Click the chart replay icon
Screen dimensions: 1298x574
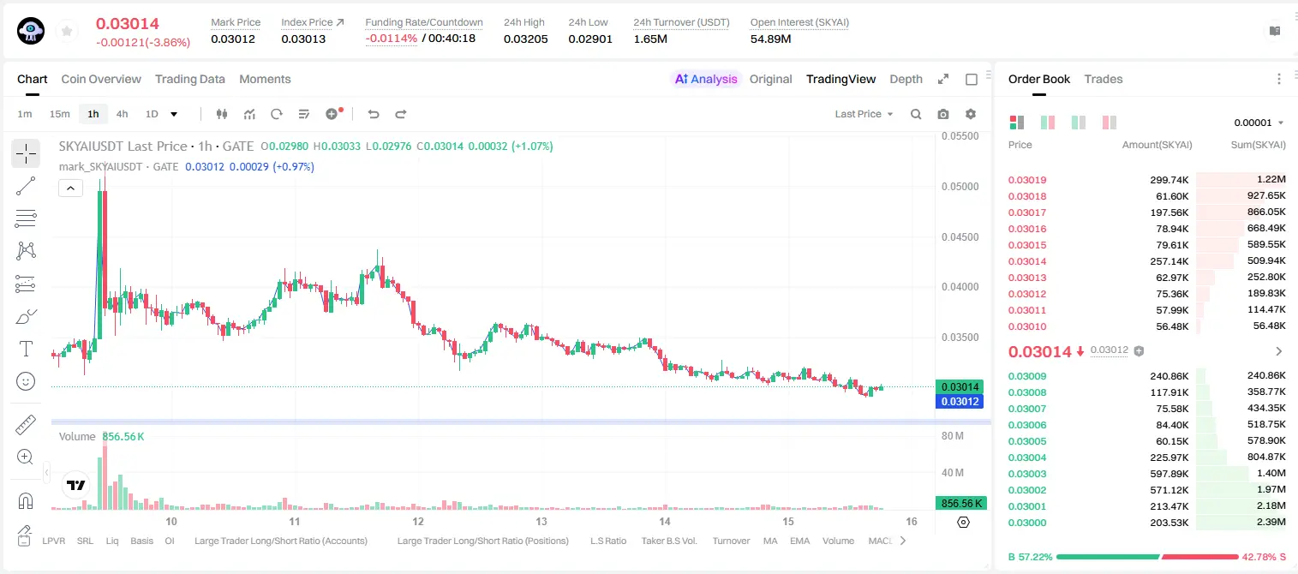pos(277,114)
